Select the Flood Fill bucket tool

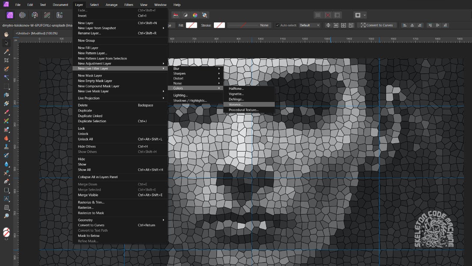click(6, 95)
